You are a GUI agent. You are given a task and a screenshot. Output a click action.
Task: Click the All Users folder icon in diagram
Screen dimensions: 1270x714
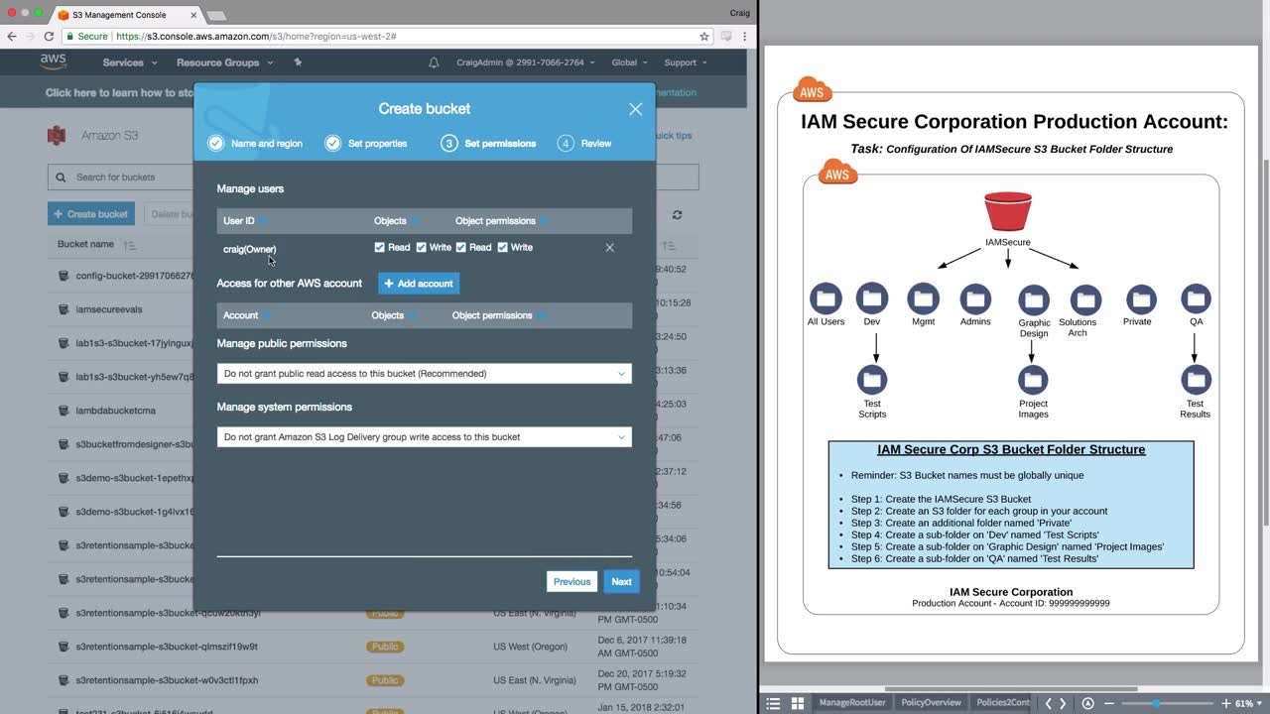825,297
